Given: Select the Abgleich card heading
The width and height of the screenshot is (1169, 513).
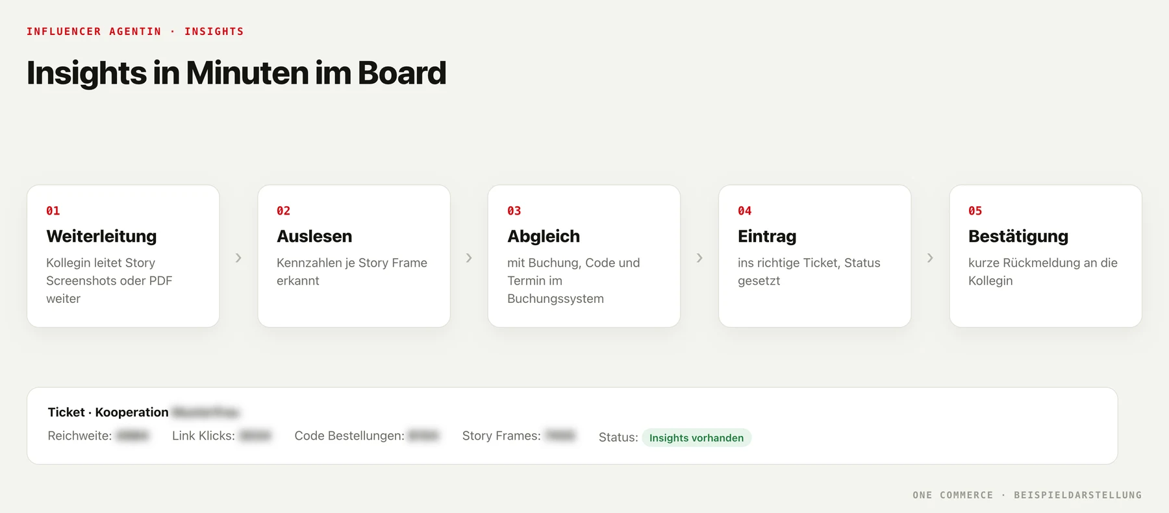Looking at the screenshot, I should [544, 236].
